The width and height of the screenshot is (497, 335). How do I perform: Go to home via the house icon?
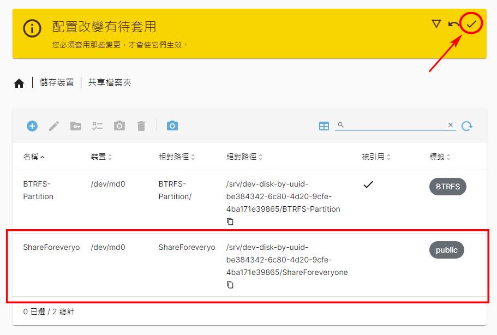pos(19,83)
